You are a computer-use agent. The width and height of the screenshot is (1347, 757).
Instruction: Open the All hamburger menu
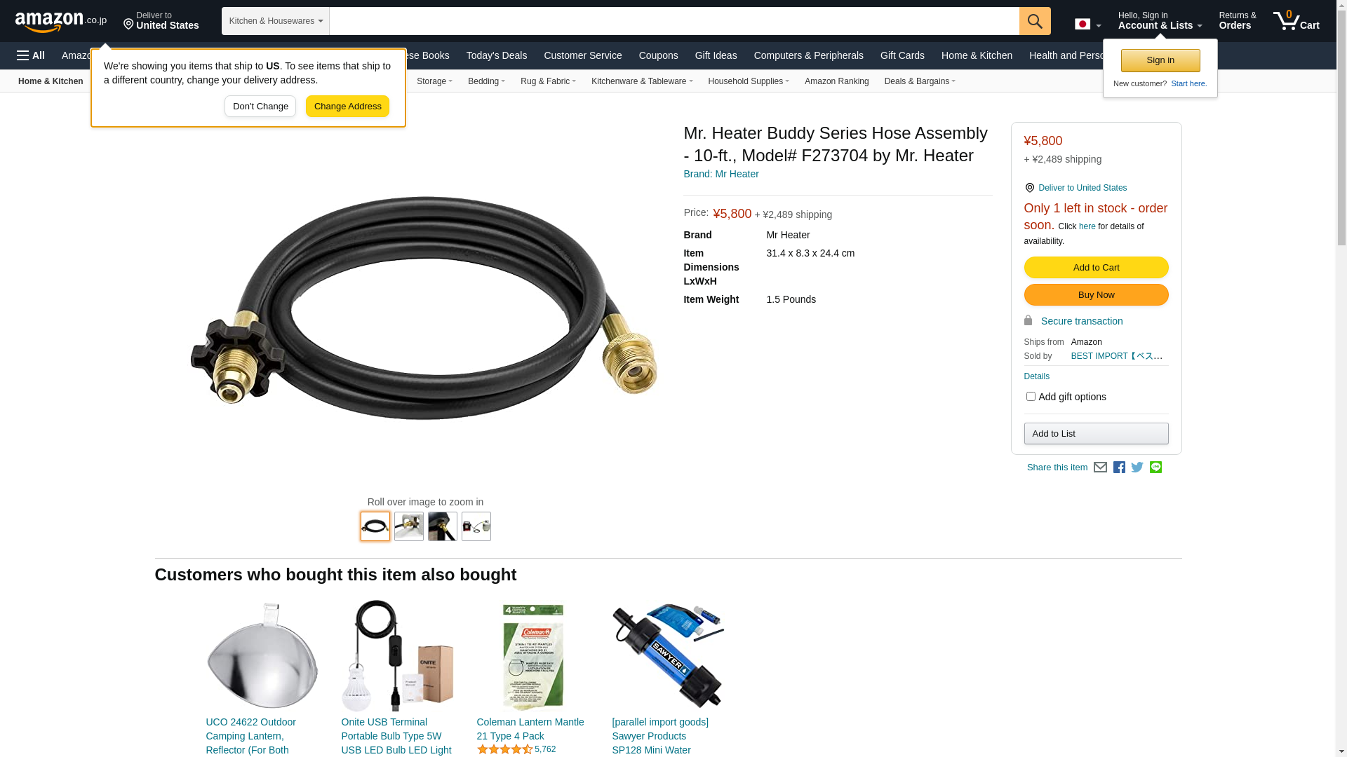pyautogui.click(x=31, y=55)
